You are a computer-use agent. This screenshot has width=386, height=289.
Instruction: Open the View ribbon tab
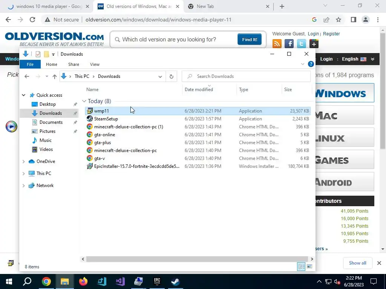coord(95,64)
